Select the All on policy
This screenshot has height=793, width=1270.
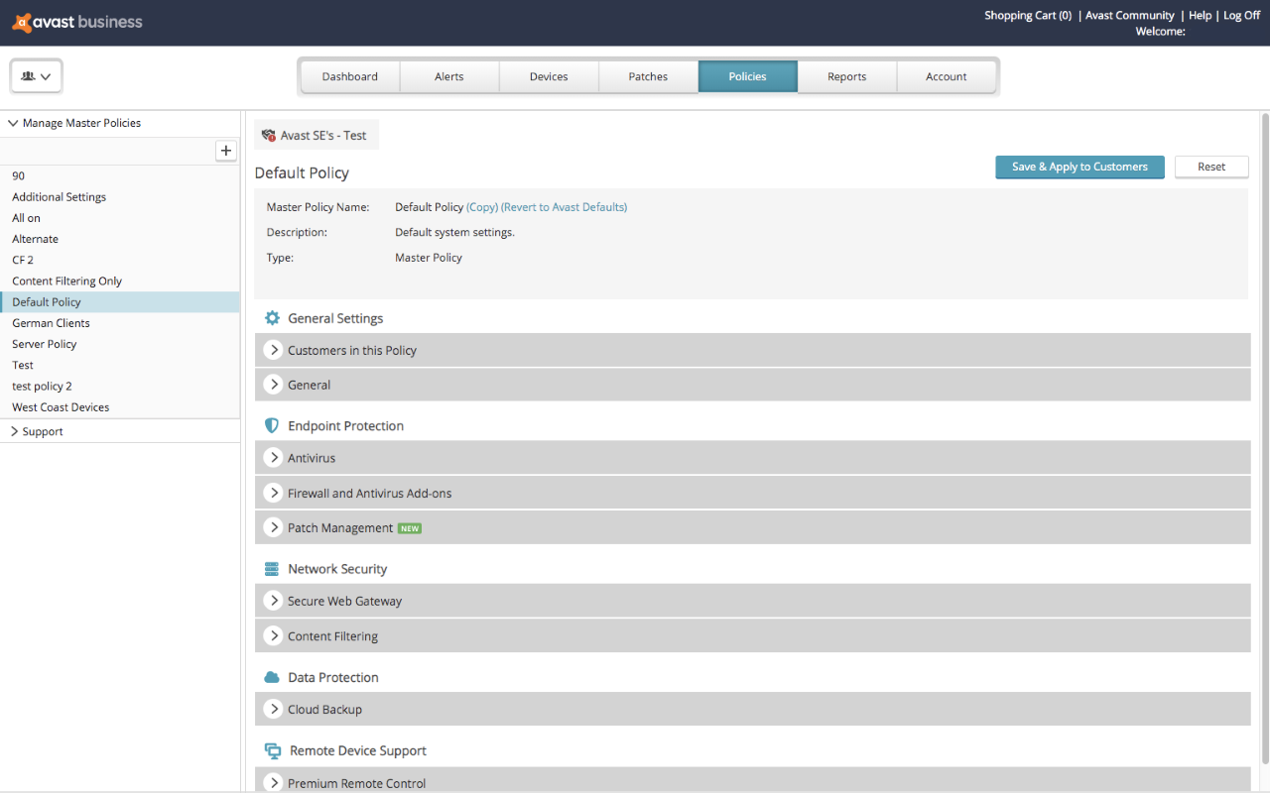(119, 218)
